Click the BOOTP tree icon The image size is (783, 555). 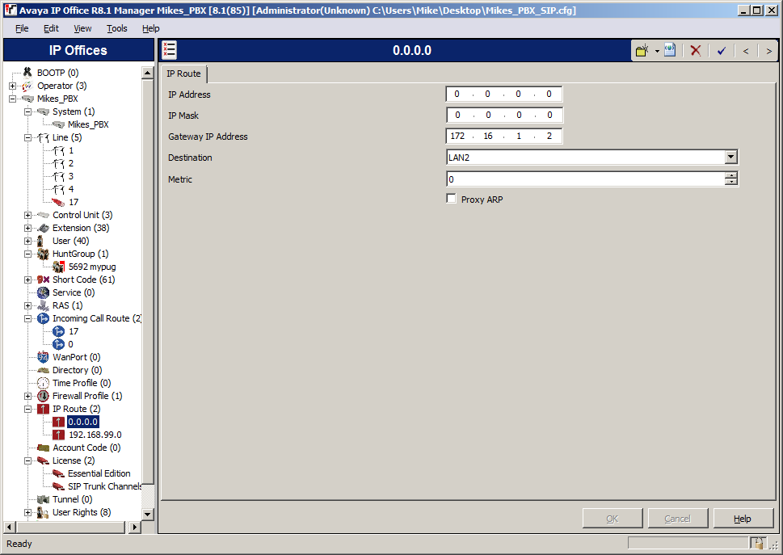coord(27,73)
